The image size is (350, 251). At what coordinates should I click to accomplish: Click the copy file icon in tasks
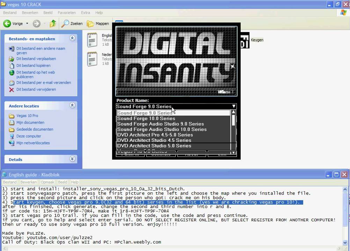(x=12, y=66)
